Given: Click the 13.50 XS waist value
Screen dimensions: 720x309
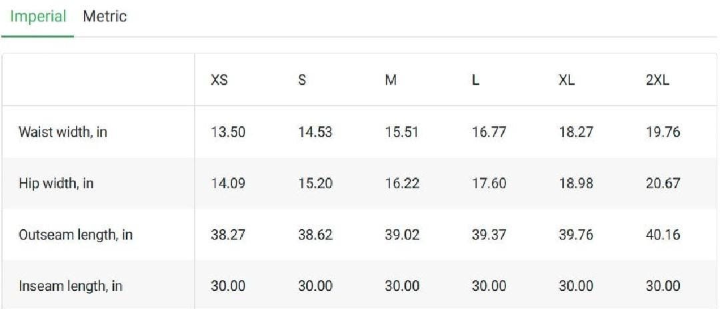Looking at the screenshot, I should (x=228, y=132).
